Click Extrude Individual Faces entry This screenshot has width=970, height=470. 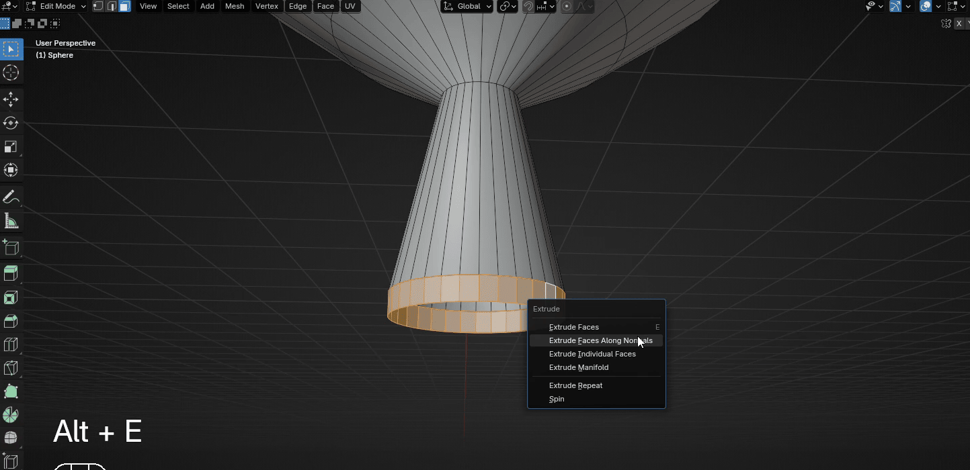point(592,354)
